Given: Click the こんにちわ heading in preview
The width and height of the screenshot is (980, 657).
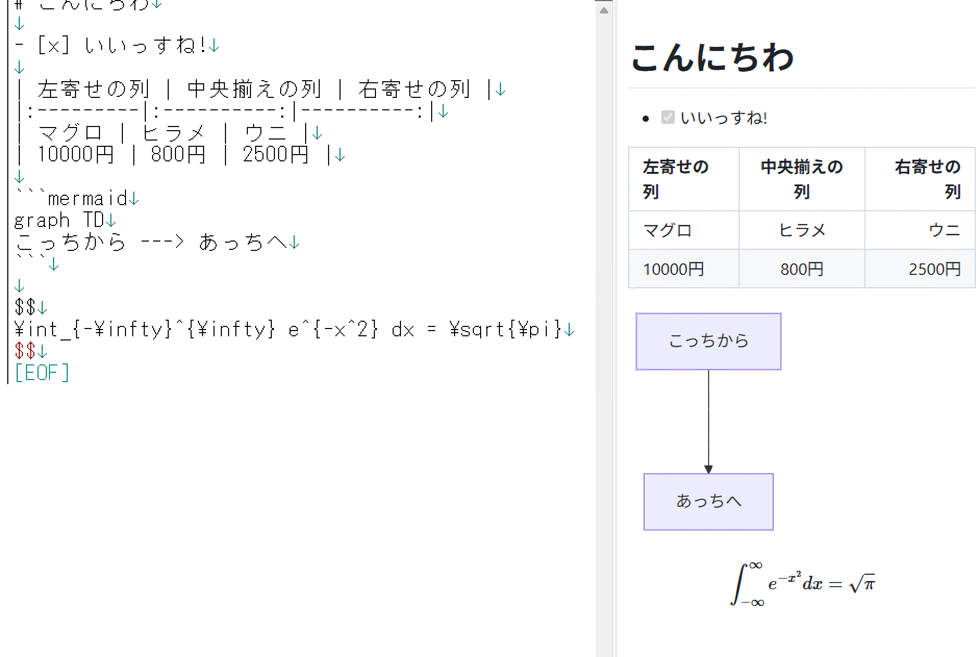Looking at the screenshot, I should (712, 57).
